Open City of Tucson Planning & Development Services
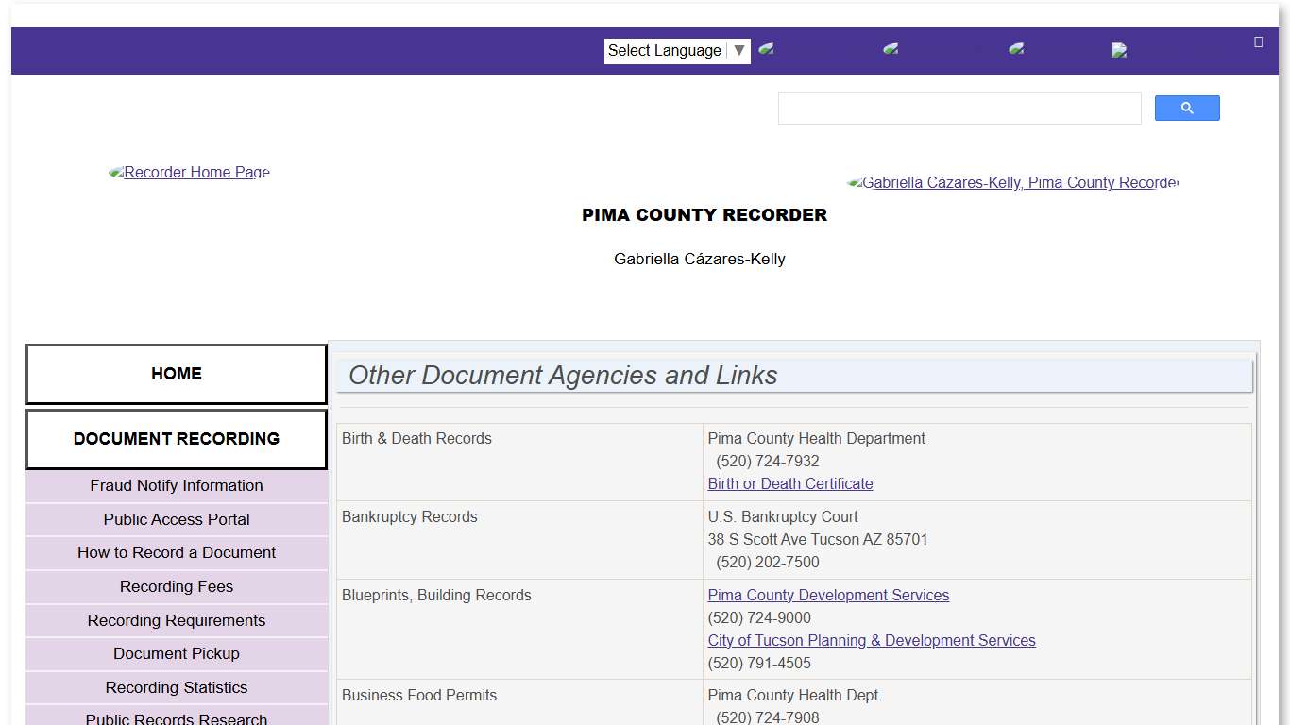Screen dimensions: 1290x725 pyautogui.click(x=871, y=640)
